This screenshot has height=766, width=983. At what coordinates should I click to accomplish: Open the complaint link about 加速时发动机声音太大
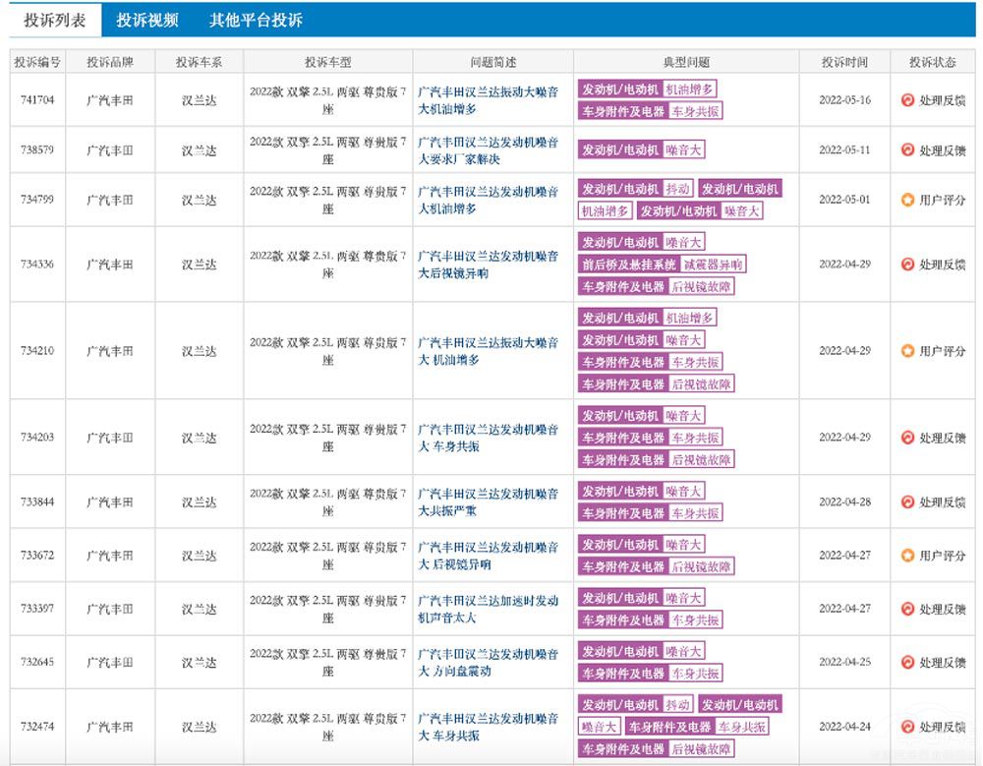488,609
